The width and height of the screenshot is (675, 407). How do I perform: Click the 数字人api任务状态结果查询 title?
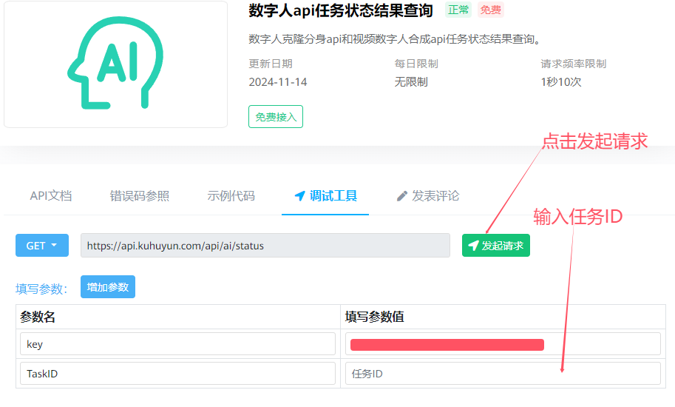point(341,11)
